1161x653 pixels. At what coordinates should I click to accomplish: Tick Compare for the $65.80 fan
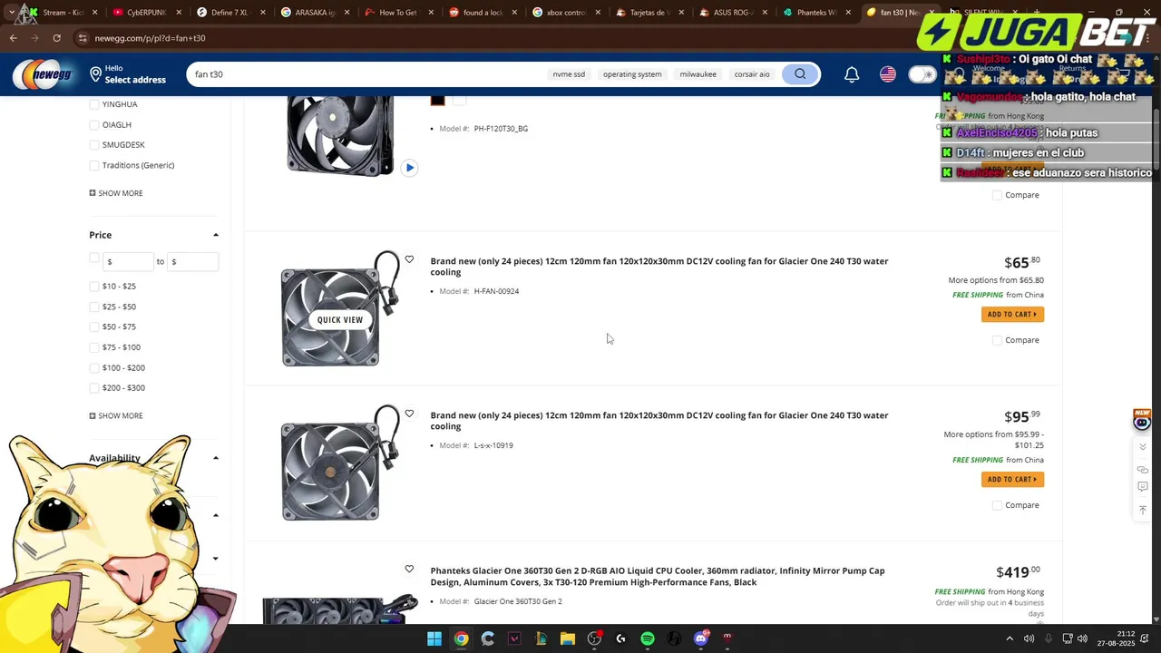(998, 340)
